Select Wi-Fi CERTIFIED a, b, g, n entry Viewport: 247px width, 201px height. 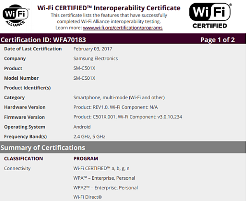coord(101,169)
